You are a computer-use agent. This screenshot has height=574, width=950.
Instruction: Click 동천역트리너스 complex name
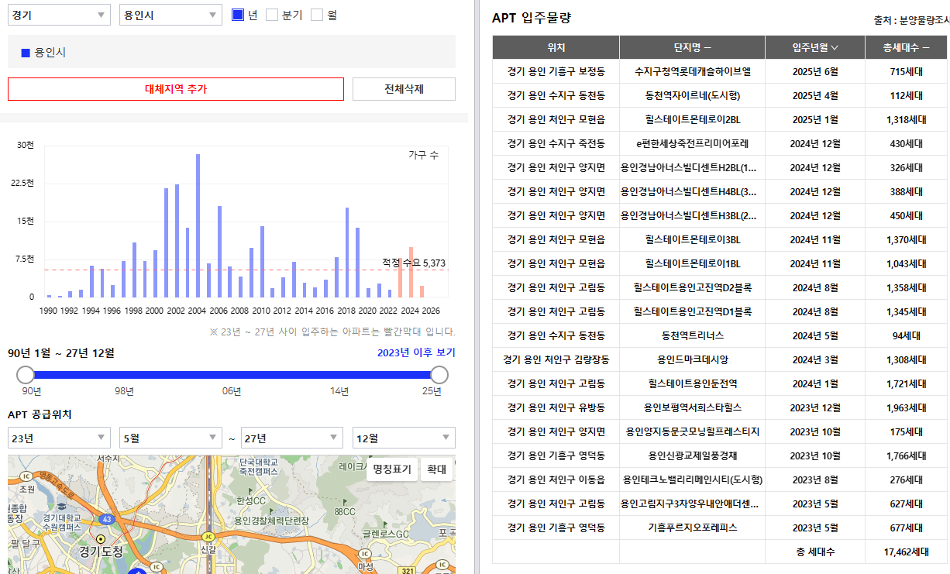coord(692,335)
